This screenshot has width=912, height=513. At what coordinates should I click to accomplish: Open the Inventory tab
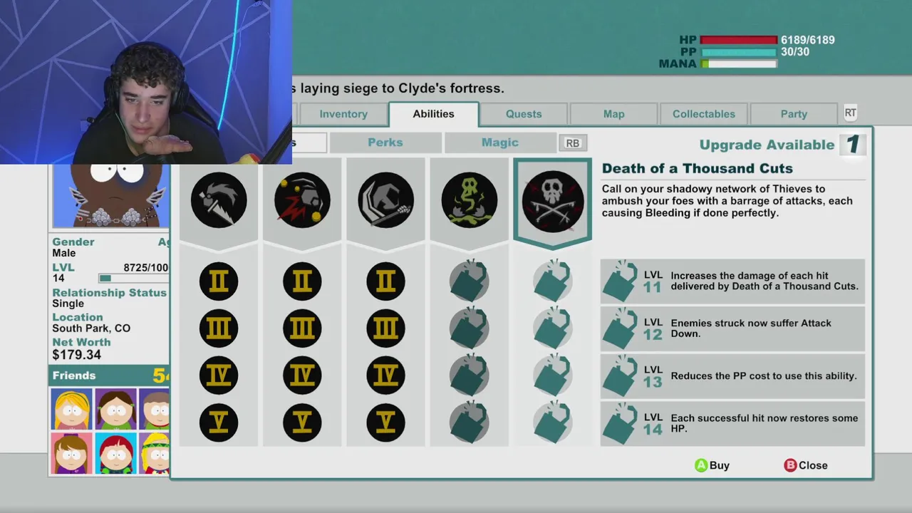tap(343, 114)
